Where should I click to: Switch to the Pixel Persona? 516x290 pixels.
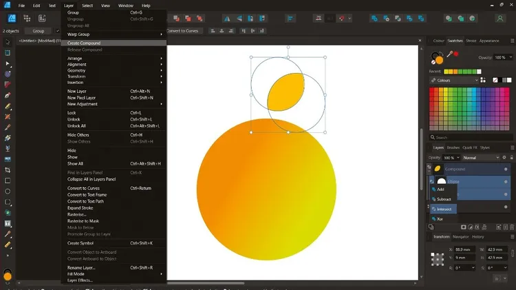pyautogui.click(x=27, y=18)
